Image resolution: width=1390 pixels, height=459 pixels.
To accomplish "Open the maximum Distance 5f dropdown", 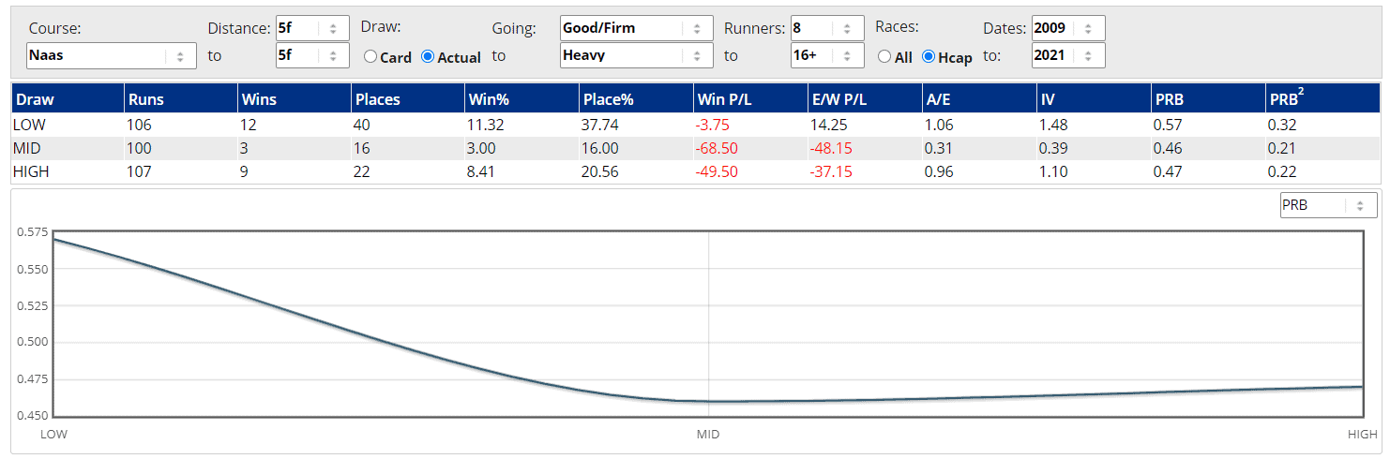I will [311, 55].
